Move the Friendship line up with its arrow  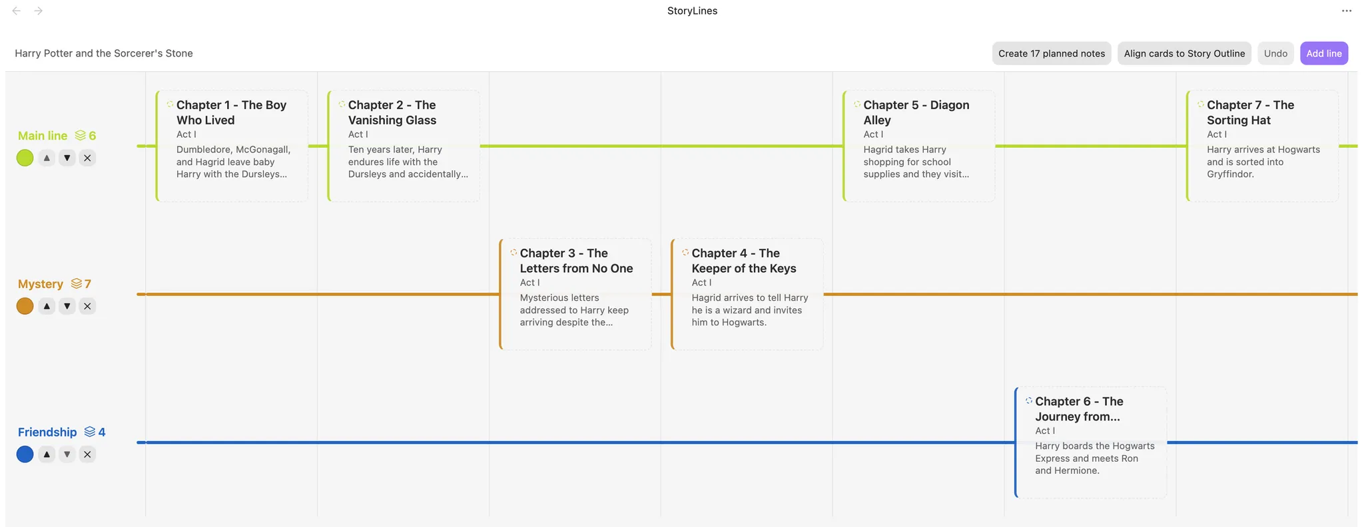pyautogui.click(x=47, y=454)
